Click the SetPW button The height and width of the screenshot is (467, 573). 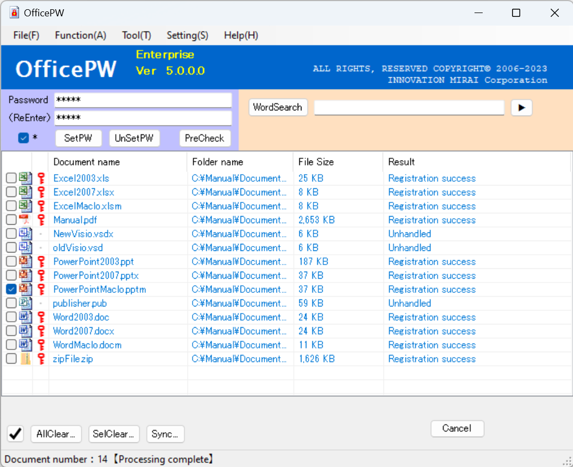pos(78,138)
